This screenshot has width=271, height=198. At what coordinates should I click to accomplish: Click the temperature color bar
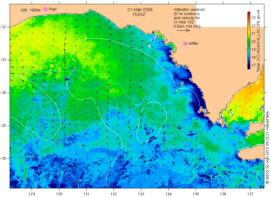pos(249,40)
